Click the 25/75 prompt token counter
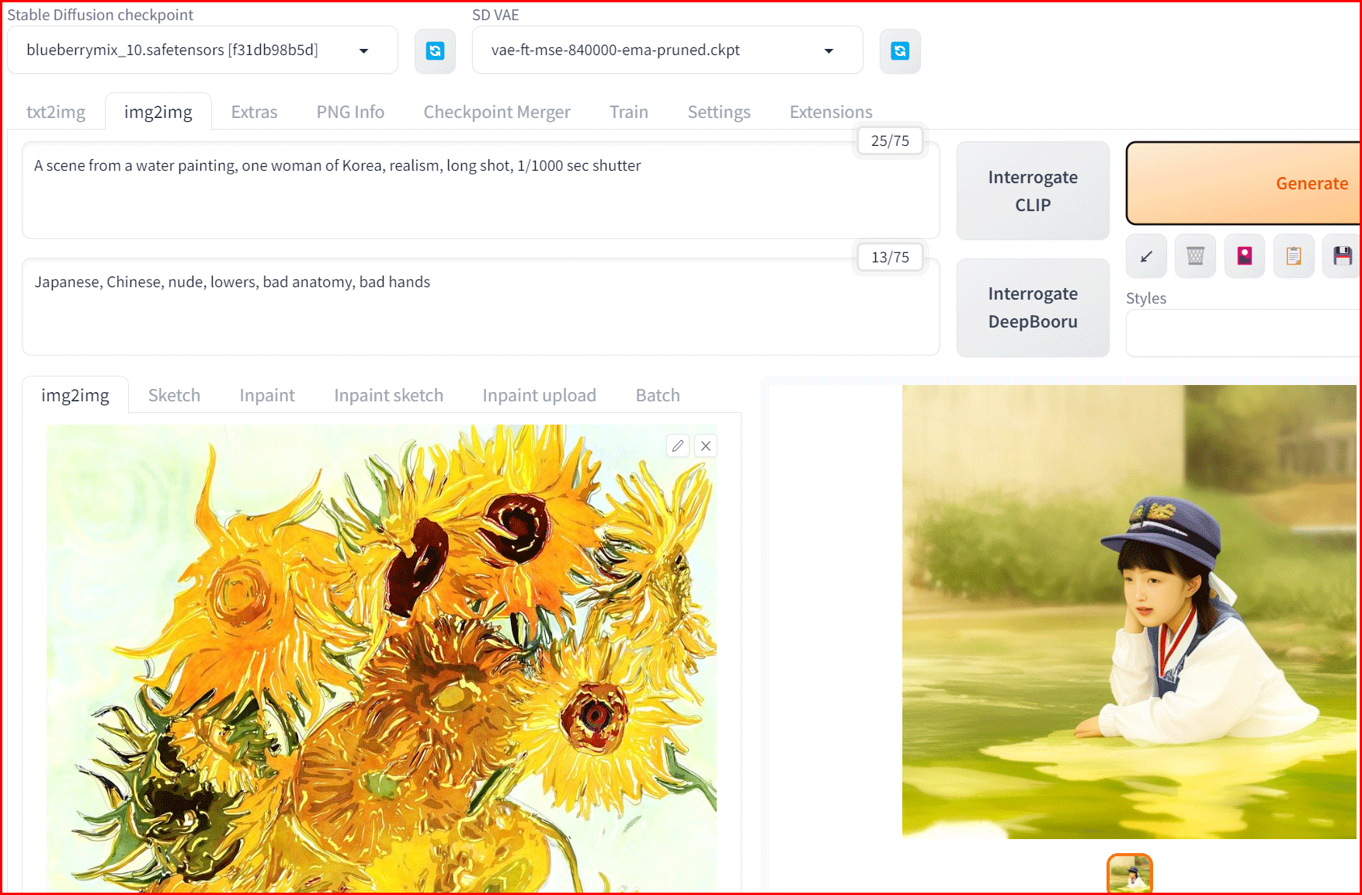Viewport: 1362px width, 895px height. click(890, 140)
